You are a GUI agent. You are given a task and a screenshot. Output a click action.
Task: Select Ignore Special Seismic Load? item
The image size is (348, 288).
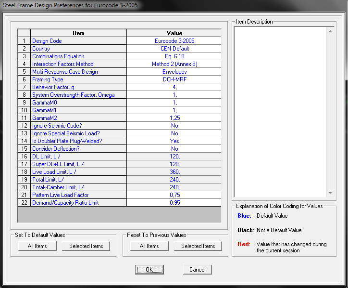[78, 133]
